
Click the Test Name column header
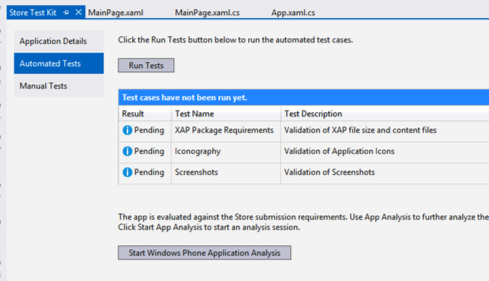[194, 114]
